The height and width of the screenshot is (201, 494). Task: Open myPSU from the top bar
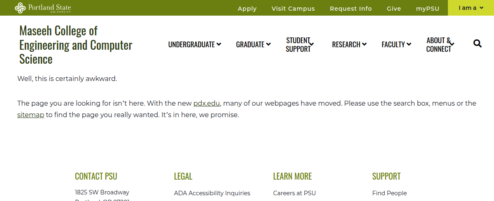coord(428,9)
